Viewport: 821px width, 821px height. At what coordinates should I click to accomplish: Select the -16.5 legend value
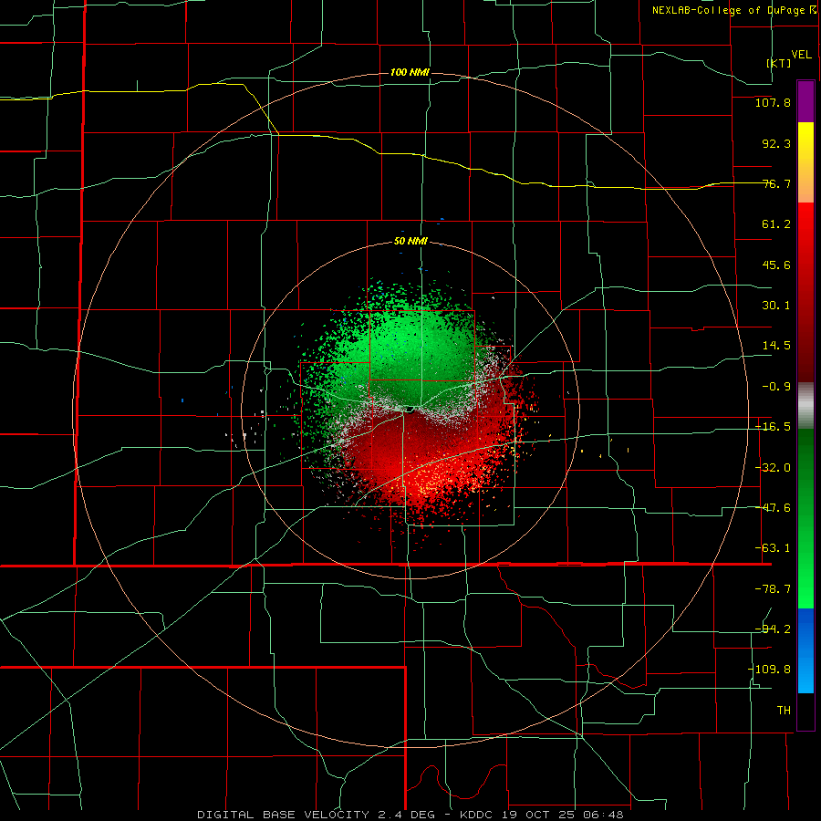[x=773, y=427]
